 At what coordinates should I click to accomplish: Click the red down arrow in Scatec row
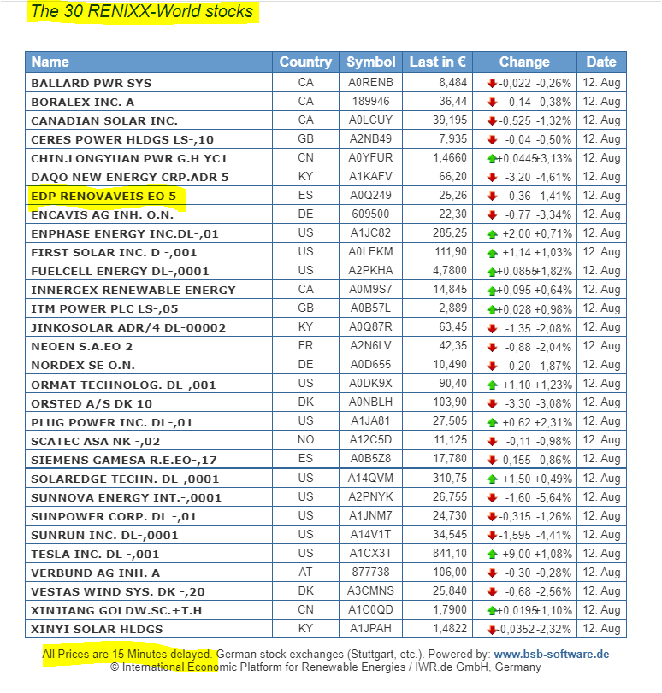pos(492,441)
